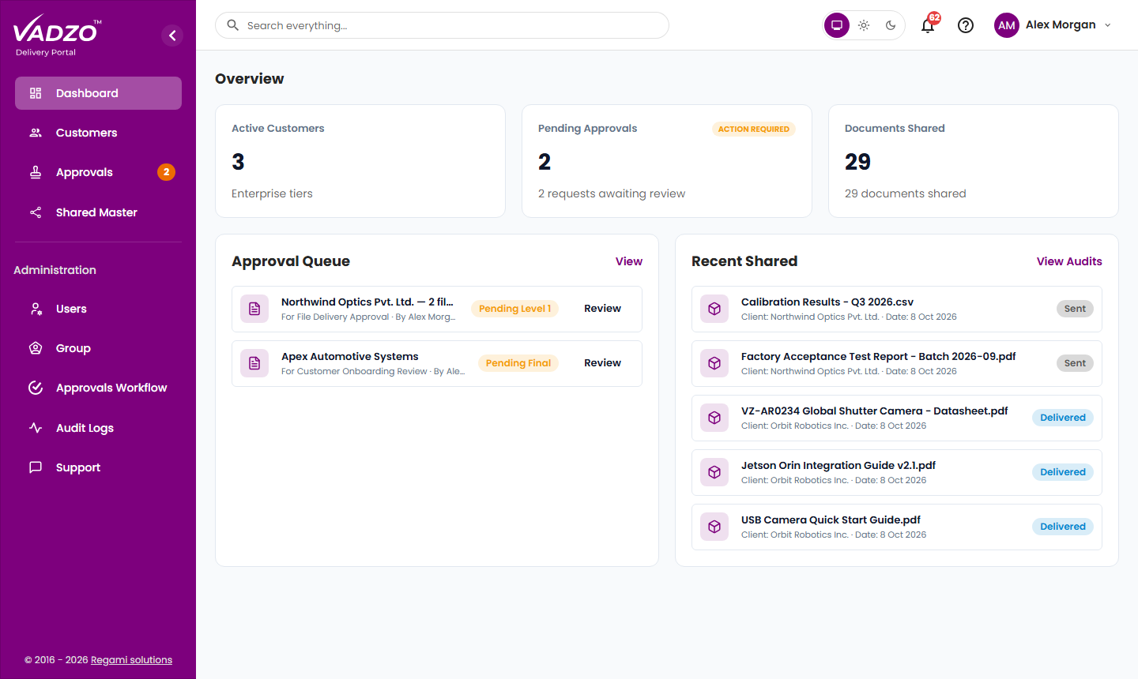This screenshot has height=679, width=1138.
Task: Click the Vadzo Delivery Portal logo
Action: [58, 36]
